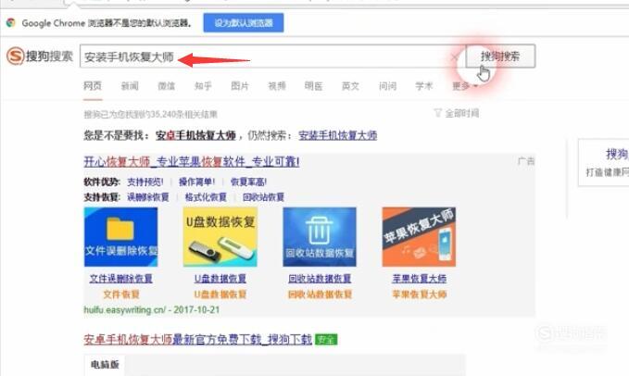Open the 苹果恢复大师 thumbnail image
This screenshot has height=376, width=629.
coord(419,237)
